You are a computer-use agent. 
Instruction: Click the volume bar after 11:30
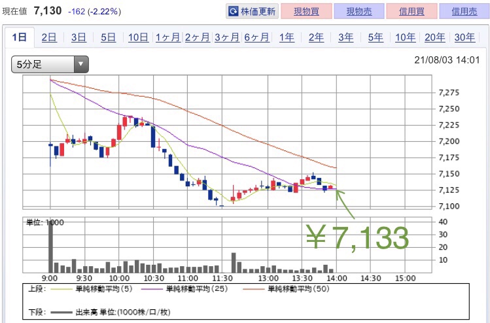(x=234, y=263)
